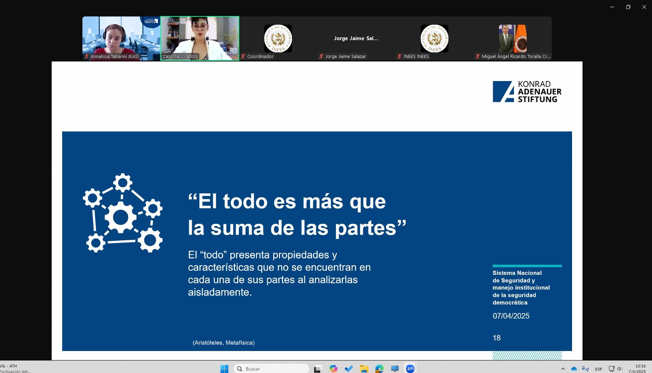Click the Windows Start button

(x=224, y=368)
